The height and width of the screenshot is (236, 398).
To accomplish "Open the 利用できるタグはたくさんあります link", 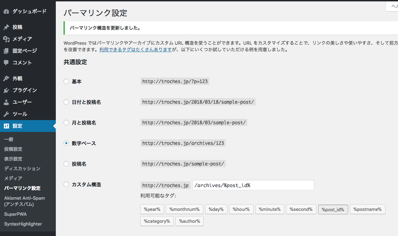I will click(x=135, y=50).
